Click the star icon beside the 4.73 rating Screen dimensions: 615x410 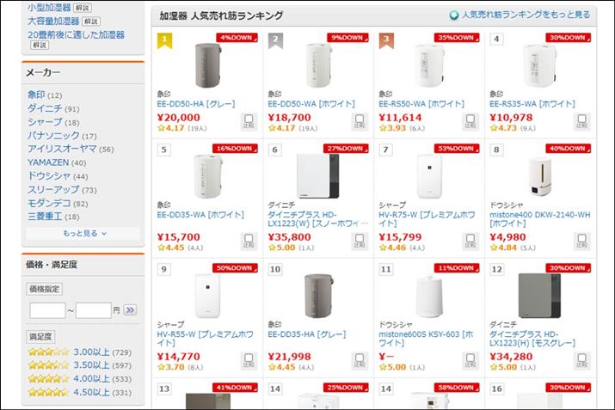pyautogui.click(x=494, y=128)
